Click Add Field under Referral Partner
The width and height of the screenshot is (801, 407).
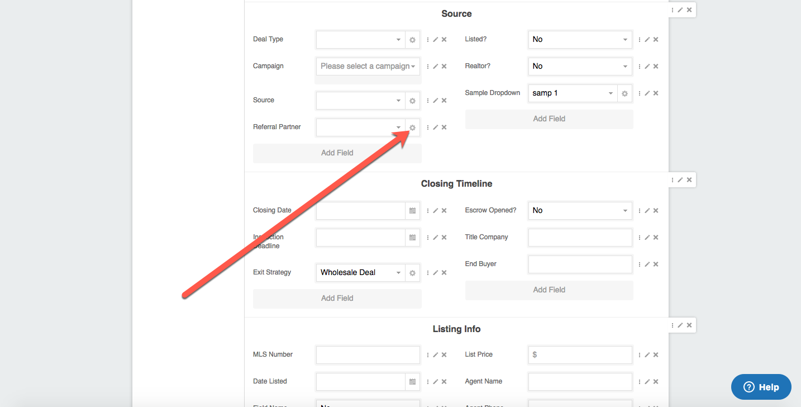(x=337, y=153)
